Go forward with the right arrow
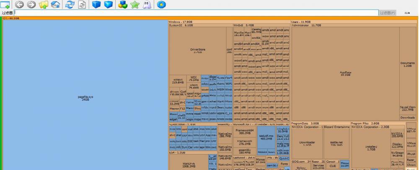The height and width of the screenshot is (170, 419). (x=31, y=4)
